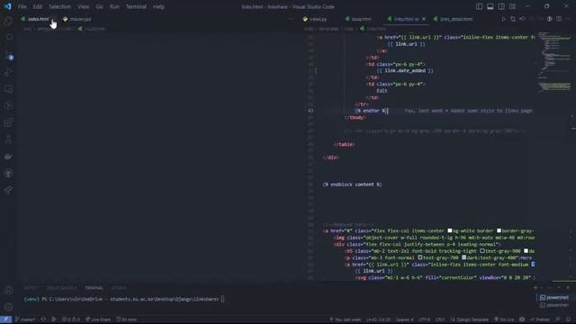Open the Selection menu
This screenshot has height=324, width=576.
[x=59, y=6]
